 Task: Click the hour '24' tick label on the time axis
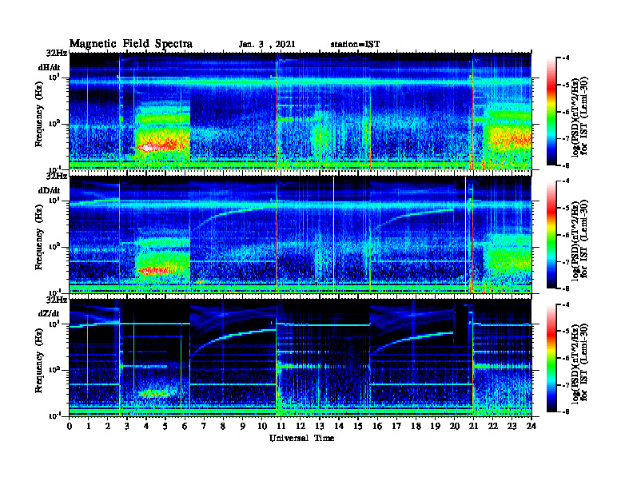tap(531, 427)
